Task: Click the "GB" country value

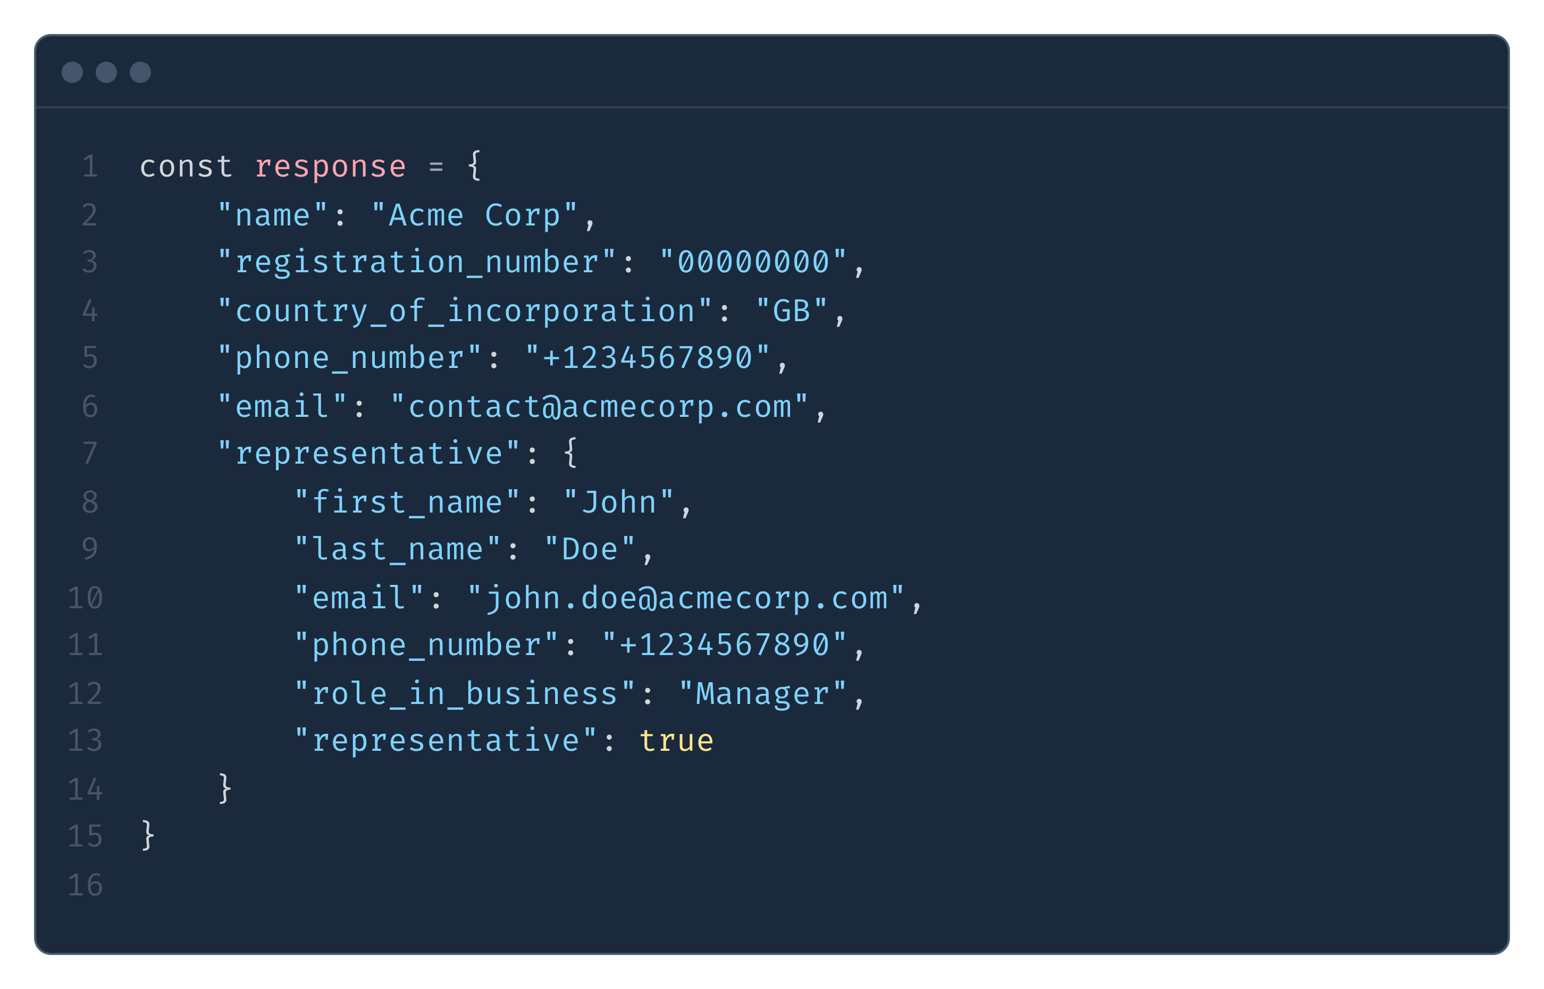Action: click(792, 311)
